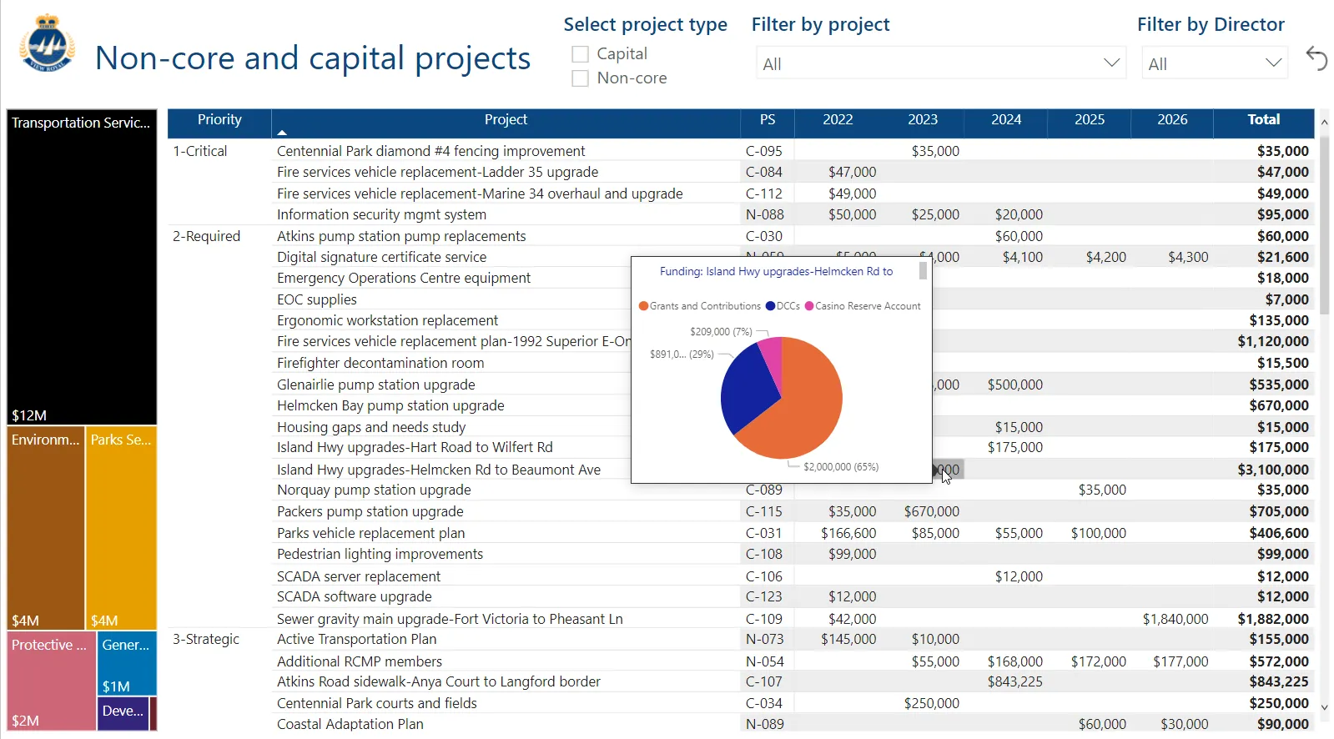Select the Development purple treemap tile
1334x739 pixels.
pyautogui.click(x=123, y=714)
